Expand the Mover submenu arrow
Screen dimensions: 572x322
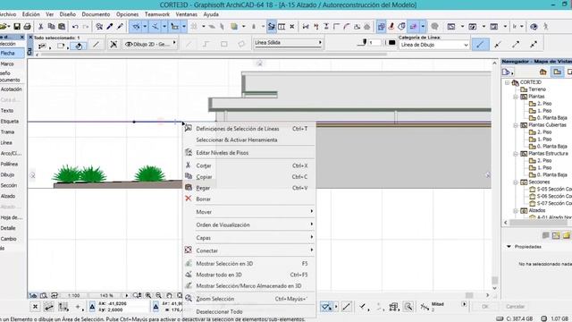[311, 211]
